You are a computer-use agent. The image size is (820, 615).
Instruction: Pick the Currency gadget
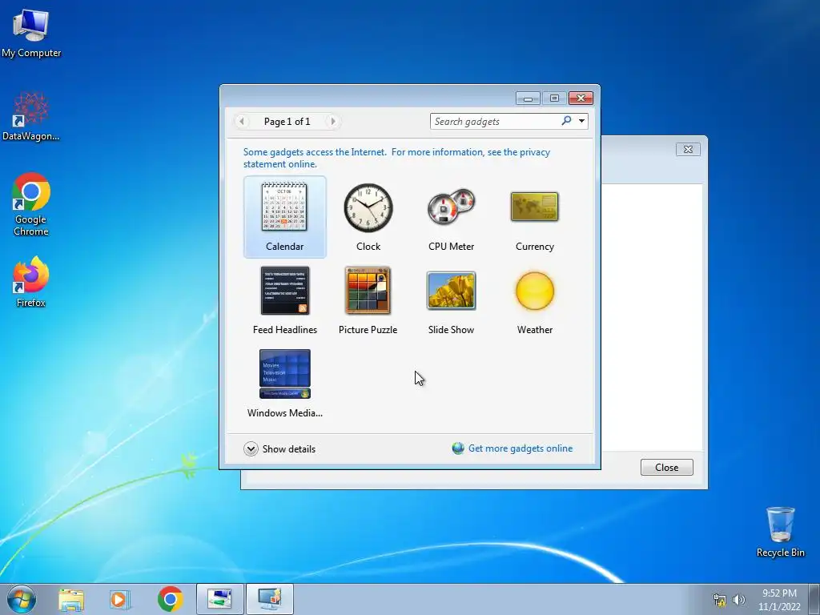(534, 217)
